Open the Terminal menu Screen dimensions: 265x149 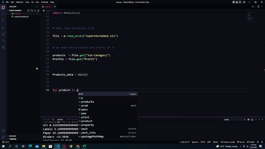click(44, 2)
